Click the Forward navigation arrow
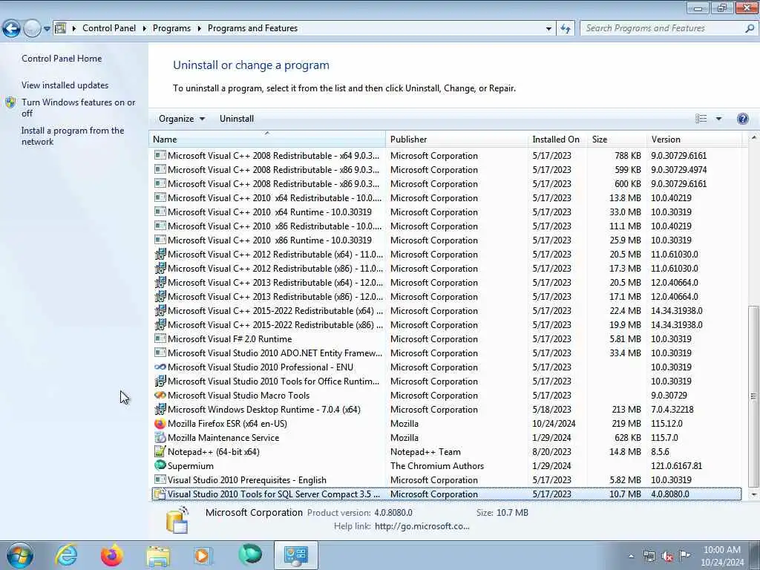 [x=32, y=29]
